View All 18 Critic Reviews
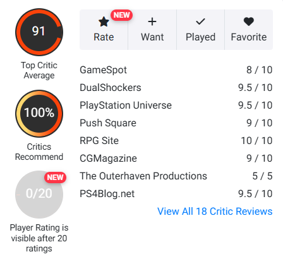Screen dimensions: 283x259 pyautogui.click(x=215, y=211)
